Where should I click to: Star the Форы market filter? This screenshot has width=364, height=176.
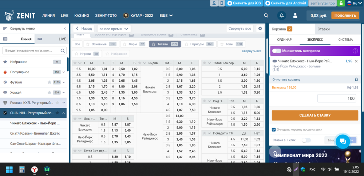tap(124, 44)
